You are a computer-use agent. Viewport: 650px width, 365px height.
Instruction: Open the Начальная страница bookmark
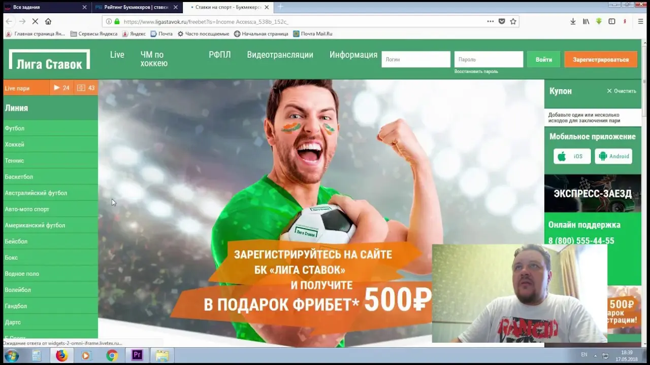pyautogui.click(x=261, y=34)
